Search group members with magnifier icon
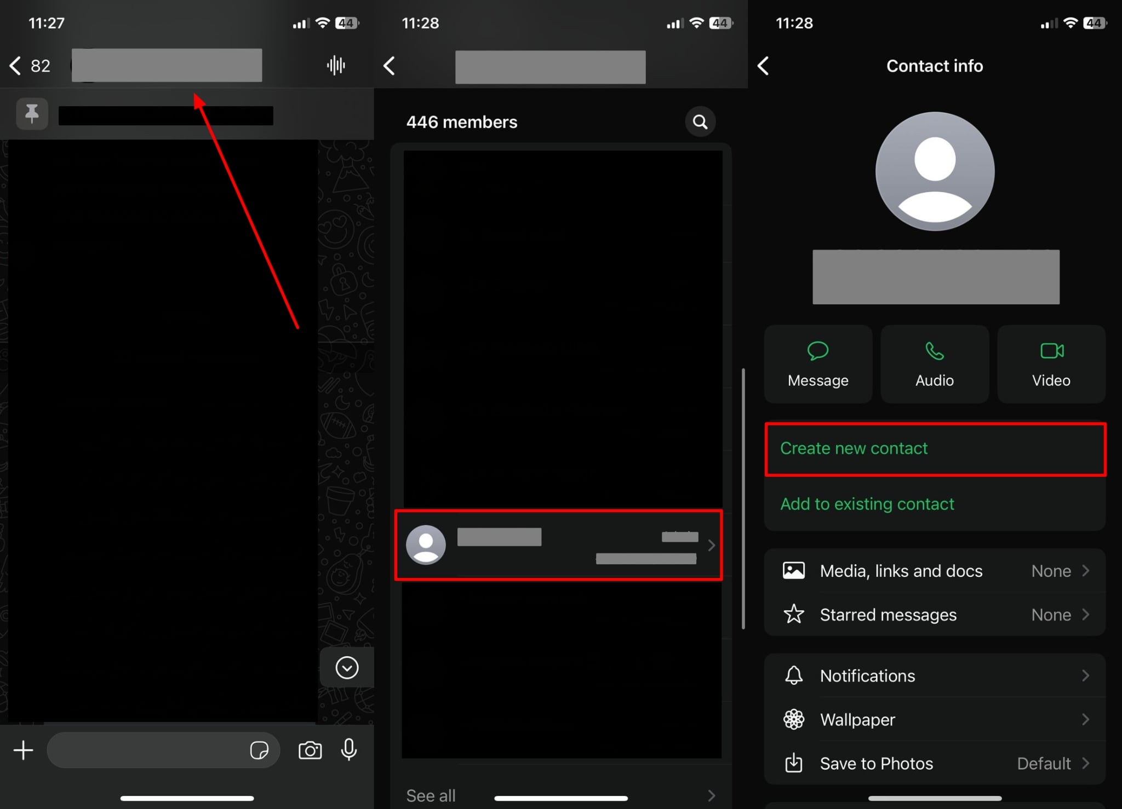The image size is (1122, 809). click(x=700, y=122)
